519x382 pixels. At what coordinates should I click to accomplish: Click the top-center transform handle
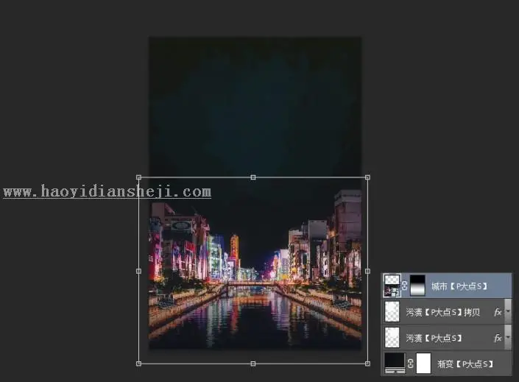pos(253,177)
